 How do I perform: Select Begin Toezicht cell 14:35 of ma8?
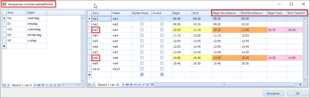(277, 58)
